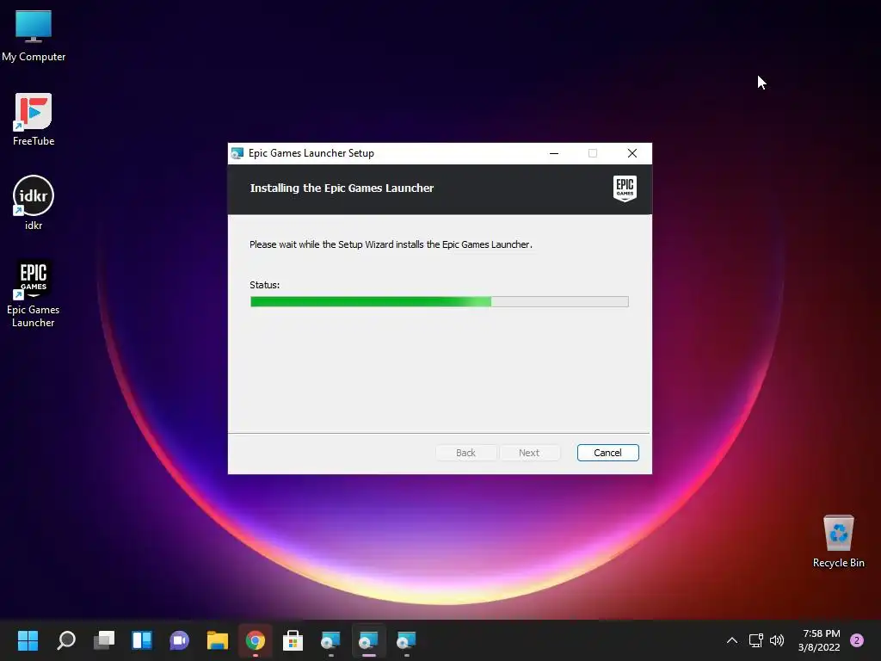Cancel the Epic Games Launcher installation

click(608, 453)
